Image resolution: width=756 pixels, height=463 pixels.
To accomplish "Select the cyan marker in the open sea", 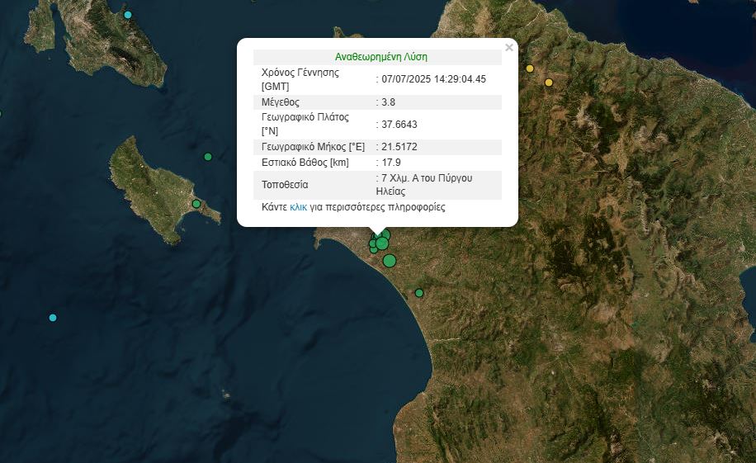I will pos(53,318).
